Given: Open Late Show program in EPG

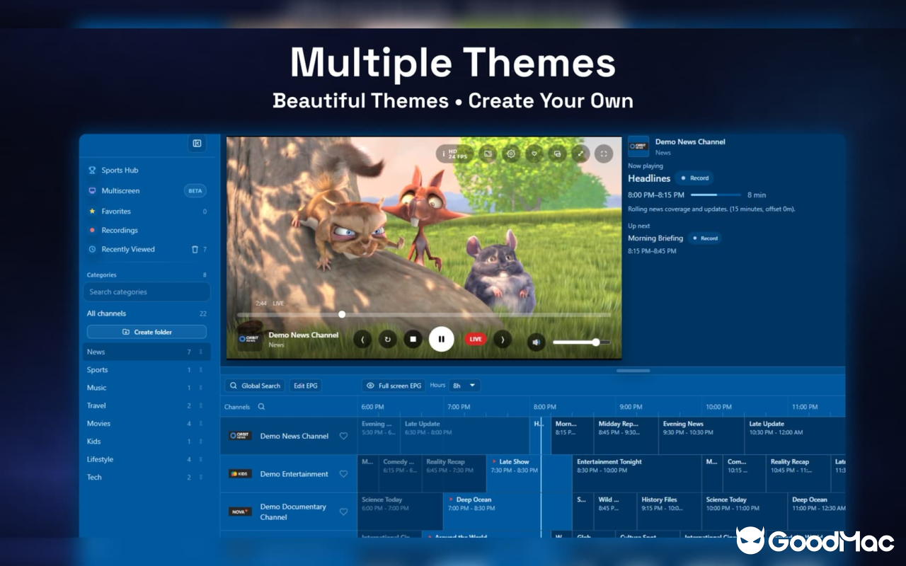Looking at the screenshot, I should (528, 474).
